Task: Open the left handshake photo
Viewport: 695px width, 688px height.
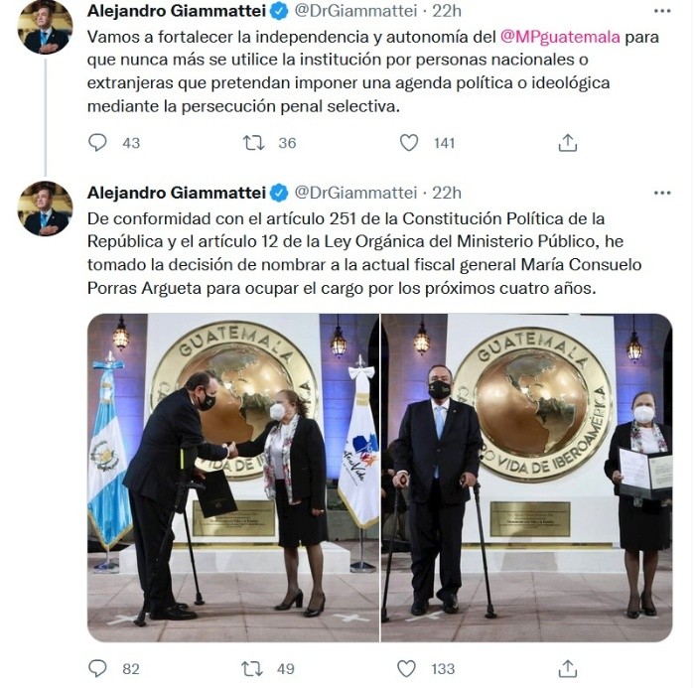Action: click(x=233, y=478)
